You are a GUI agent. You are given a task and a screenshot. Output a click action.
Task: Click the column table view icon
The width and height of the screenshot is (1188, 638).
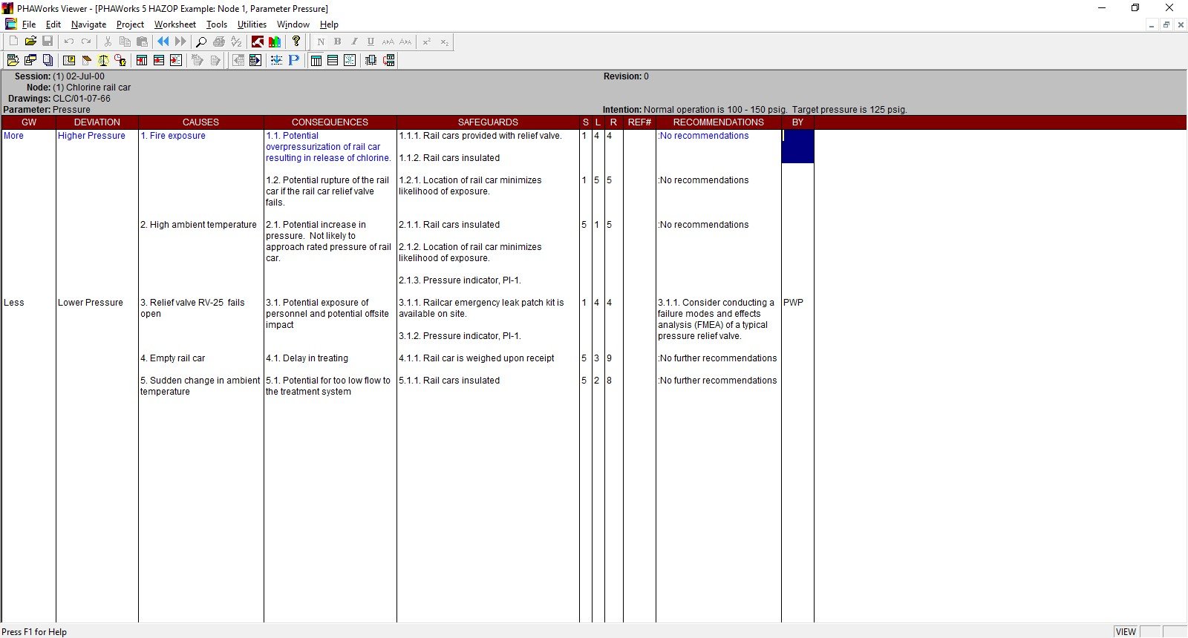point(316,60)
